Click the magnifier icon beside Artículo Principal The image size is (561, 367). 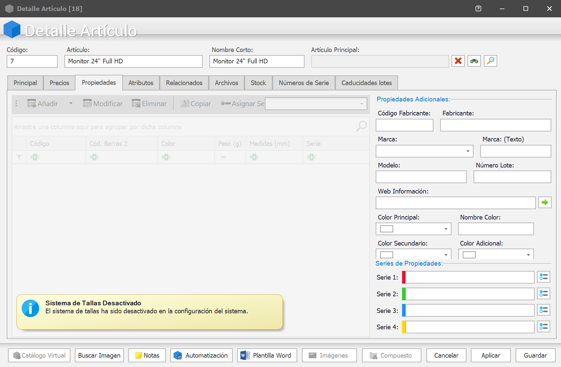(x=491, y=61)
